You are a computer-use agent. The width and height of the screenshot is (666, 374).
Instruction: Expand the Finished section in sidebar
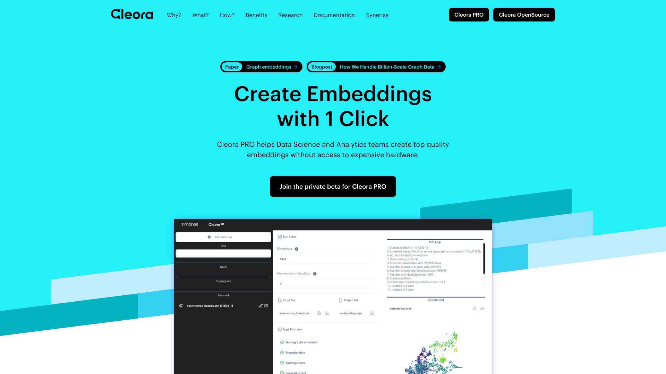click(x=223, y=295)
